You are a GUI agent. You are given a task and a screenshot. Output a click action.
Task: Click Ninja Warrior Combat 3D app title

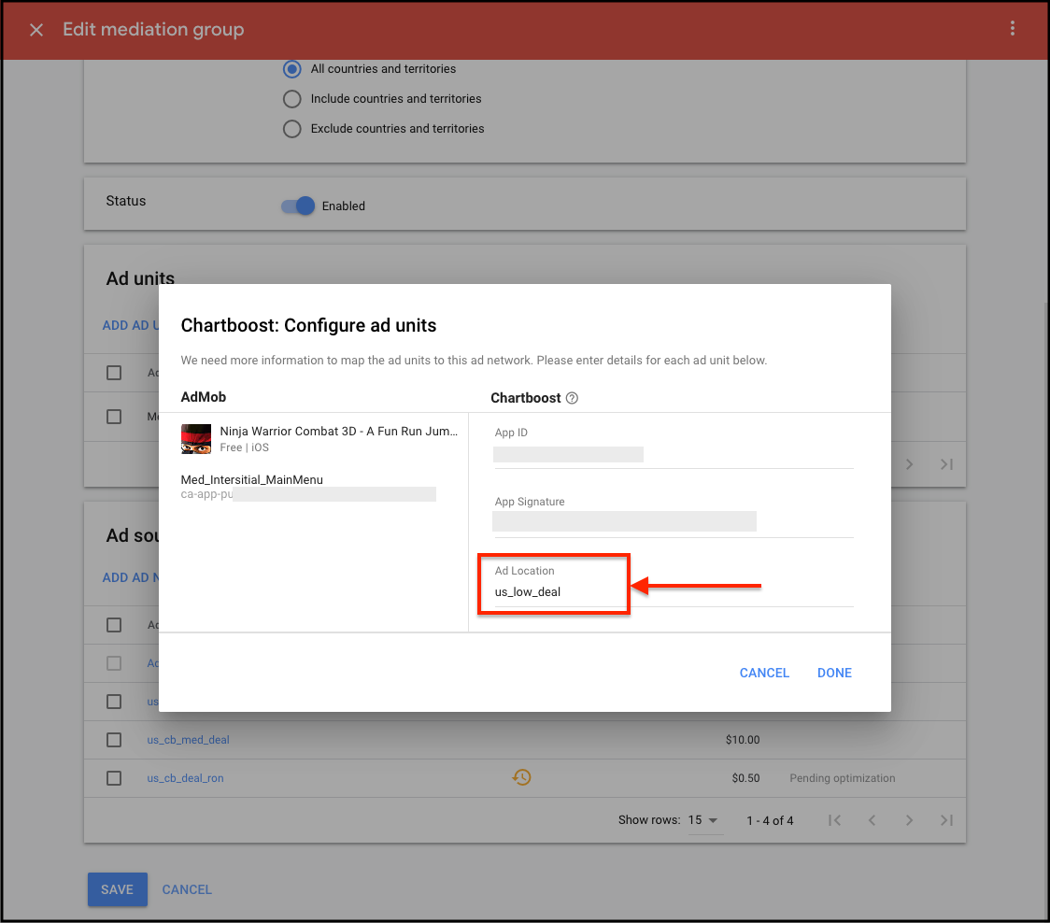click(339, 432)
